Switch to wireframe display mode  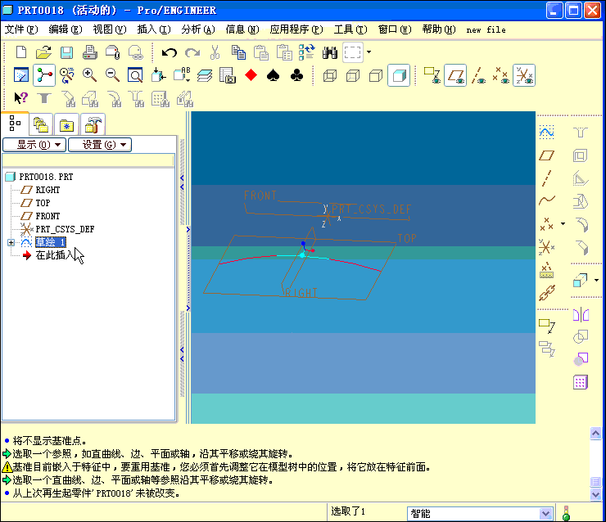330,75
